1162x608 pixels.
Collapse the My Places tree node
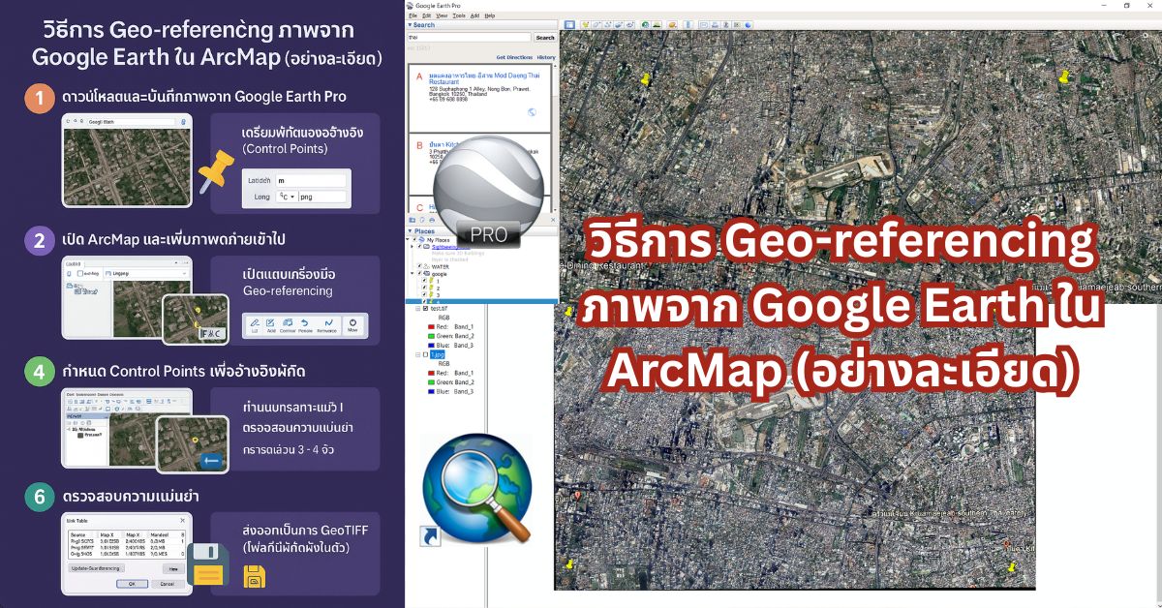tap(409, 240)
